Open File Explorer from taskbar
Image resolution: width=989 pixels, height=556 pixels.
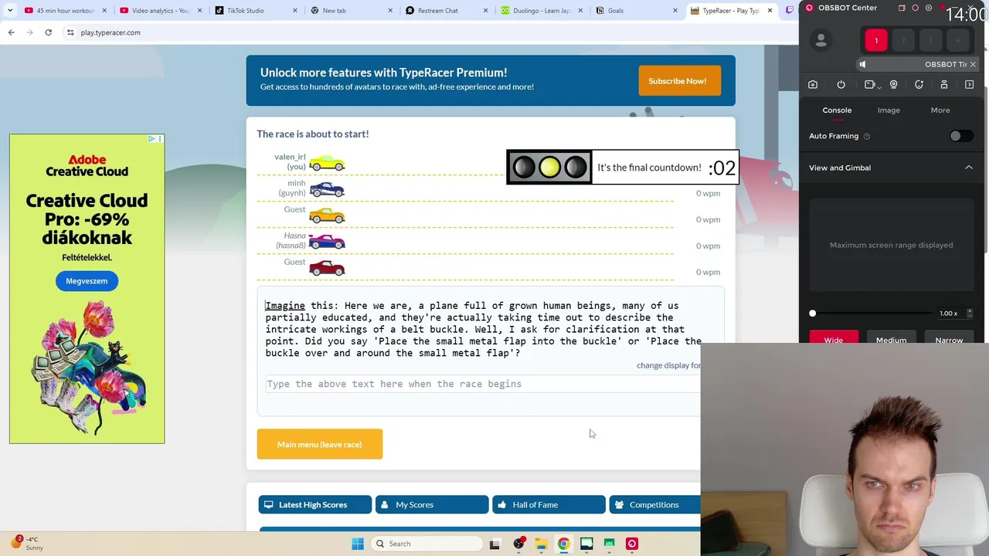(x=541, y=544)
